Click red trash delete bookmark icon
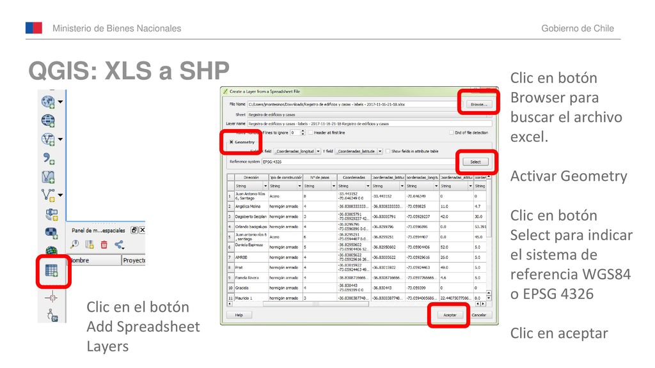Image resolution: width=655 pixels, height=368 pixels. (104, 245)
